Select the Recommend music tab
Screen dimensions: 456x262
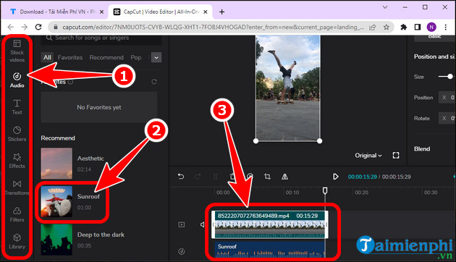point(106,58)
